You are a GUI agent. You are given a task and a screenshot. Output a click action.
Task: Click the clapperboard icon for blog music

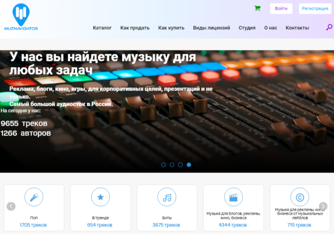(233, 197)
